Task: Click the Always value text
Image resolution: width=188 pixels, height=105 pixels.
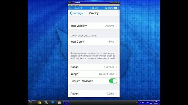Action: [x=110, y=26]
